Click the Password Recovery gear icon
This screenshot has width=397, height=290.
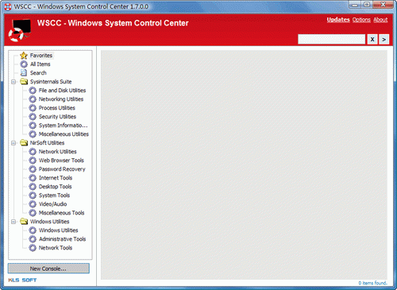(33, 169)
